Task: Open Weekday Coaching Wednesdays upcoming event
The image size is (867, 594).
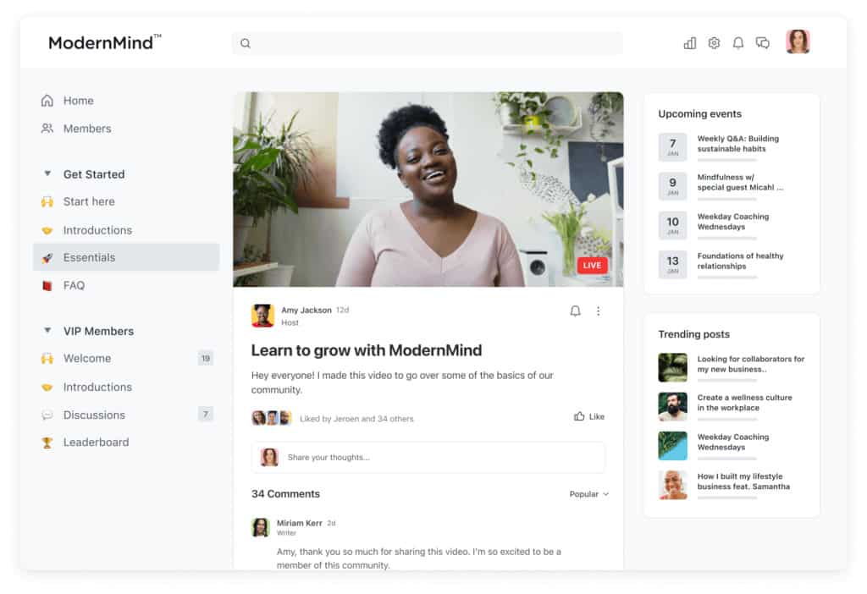Action: (733, 222)
